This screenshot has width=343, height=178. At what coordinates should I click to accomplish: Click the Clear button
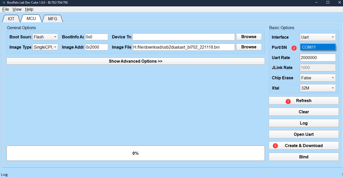[304, 112]
